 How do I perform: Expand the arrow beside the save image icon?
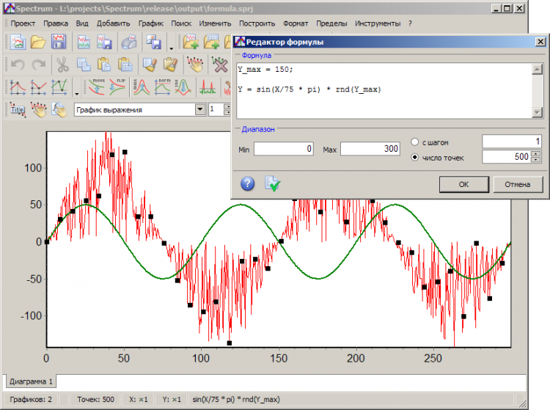[171, 47]
